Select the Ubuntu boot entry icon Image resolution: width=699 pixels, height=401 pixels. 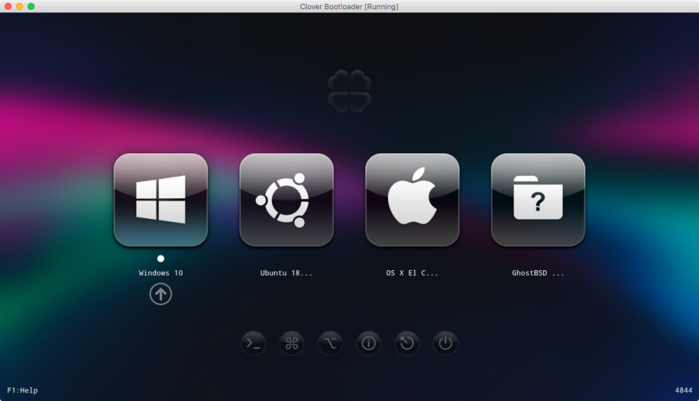click(x=286, y=199)
